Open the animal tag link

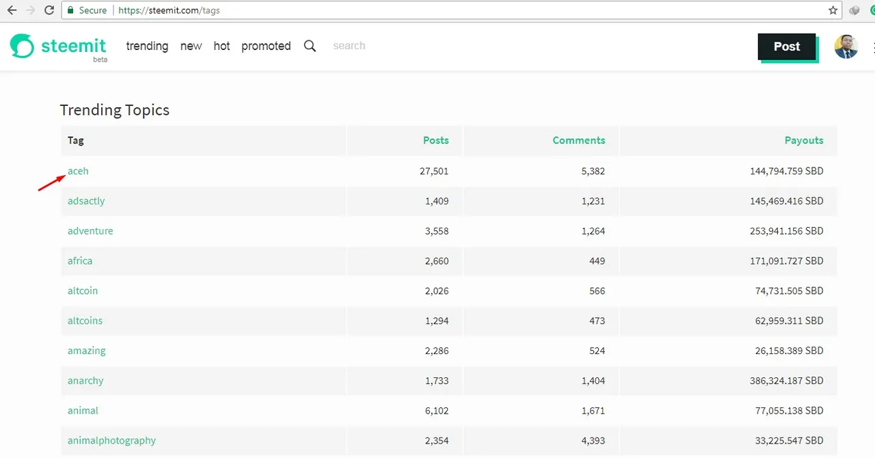(x=83, y=410)
